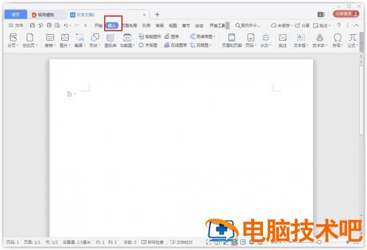Click the search command (查找命令) field

[248, 25]
